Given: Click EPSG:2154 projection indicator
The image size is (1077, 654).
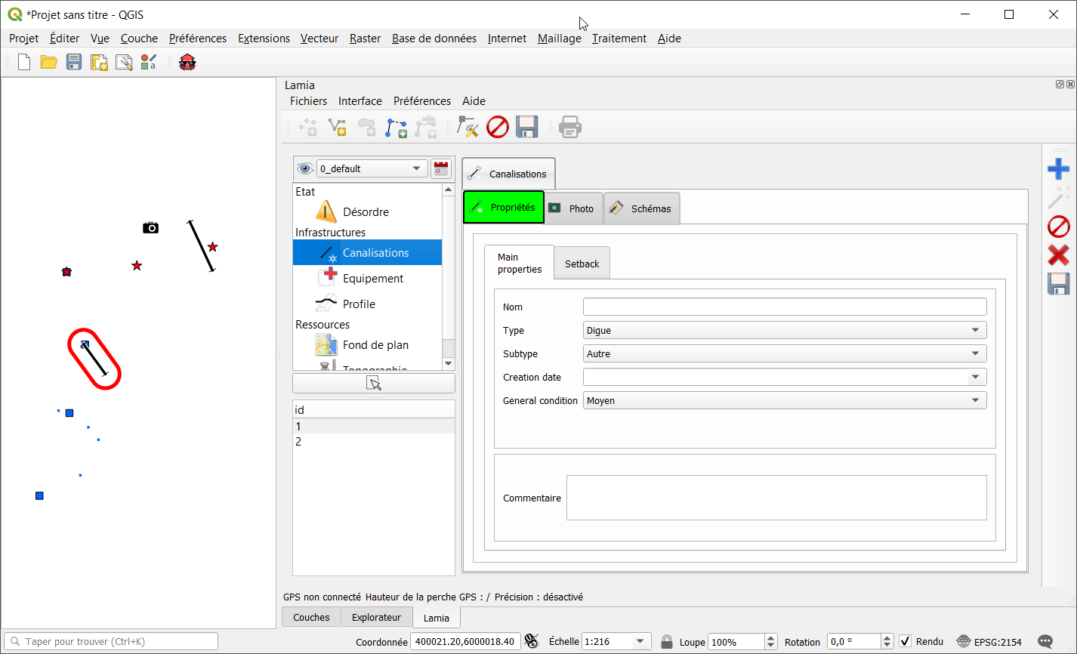Looking at the screenshot, I should coord(989,642).
